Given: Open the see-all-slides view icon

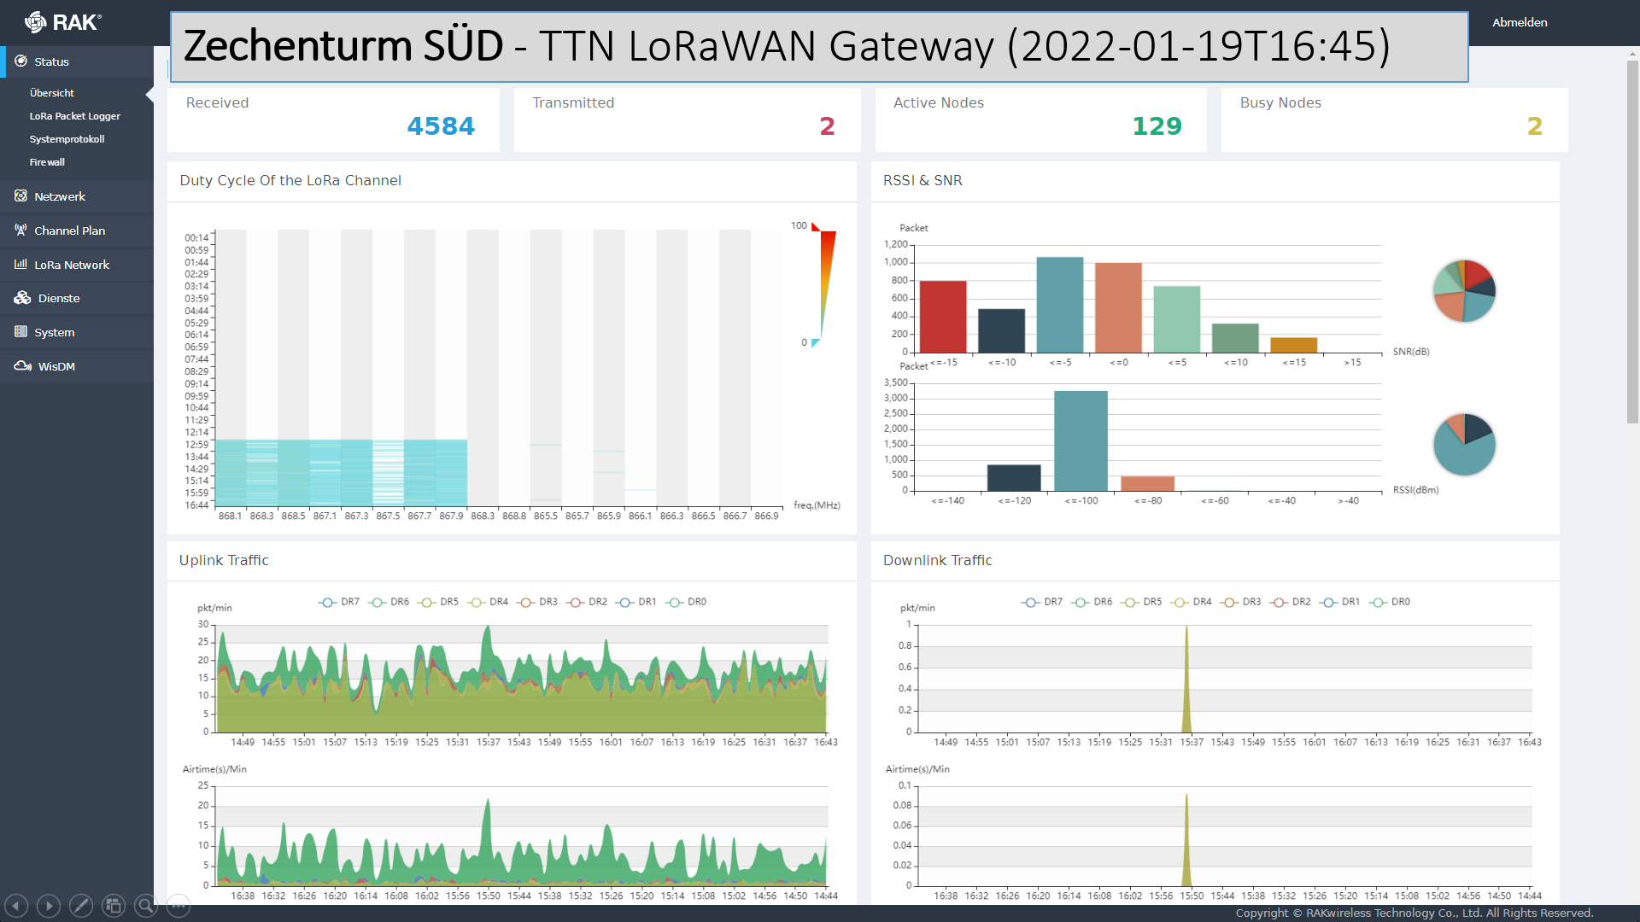Looking at the screenshot, I should click(114, 906).
